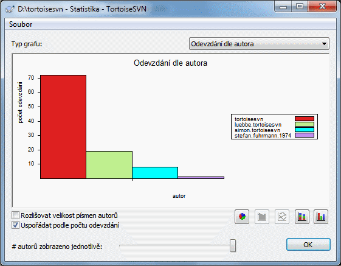Switch to the pie chart view
This screenshot has width=341, height=266.
242,217
